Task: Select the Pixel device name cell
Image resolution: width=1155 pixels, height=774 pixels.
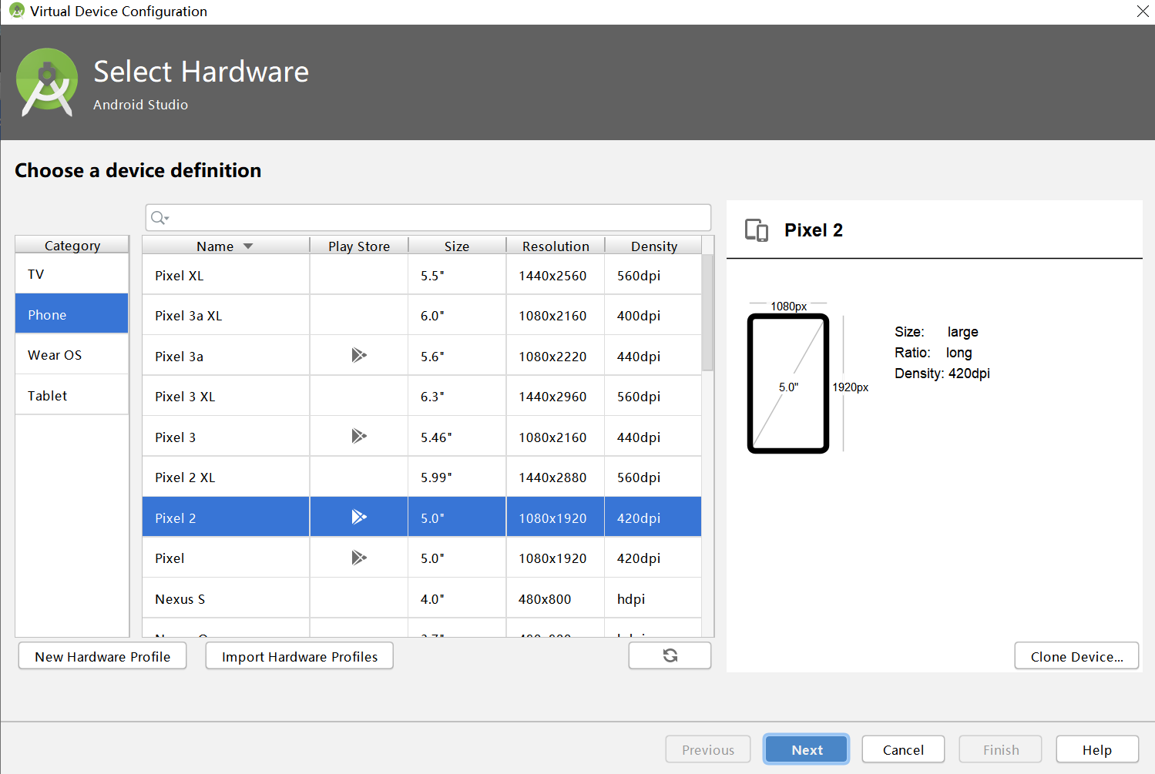Action: 226,558
